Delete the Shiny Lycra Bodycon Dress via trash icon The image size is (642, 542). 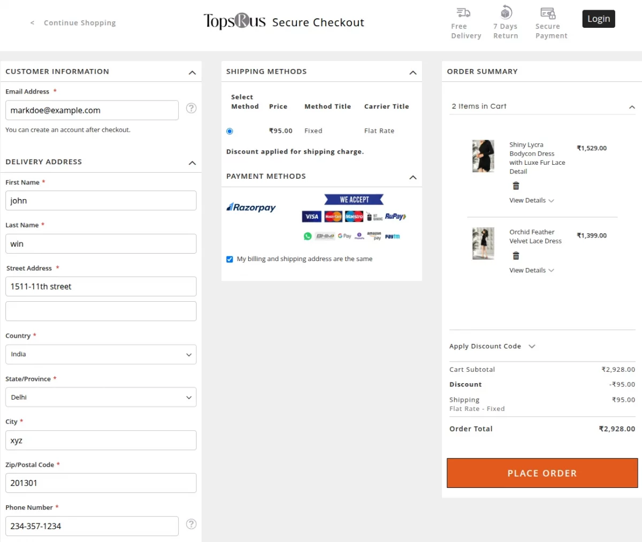tap(516, 186)
